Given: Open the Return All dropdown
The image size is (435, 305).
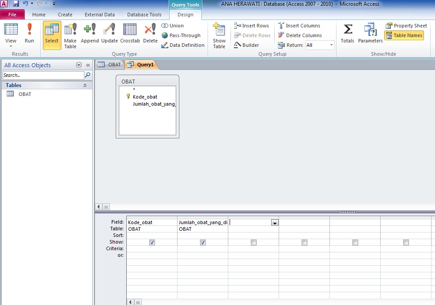Looking at the screenshot, I should coord(331,45).
